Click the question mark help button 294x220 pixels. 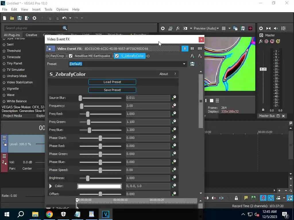(x=175, y=74)
